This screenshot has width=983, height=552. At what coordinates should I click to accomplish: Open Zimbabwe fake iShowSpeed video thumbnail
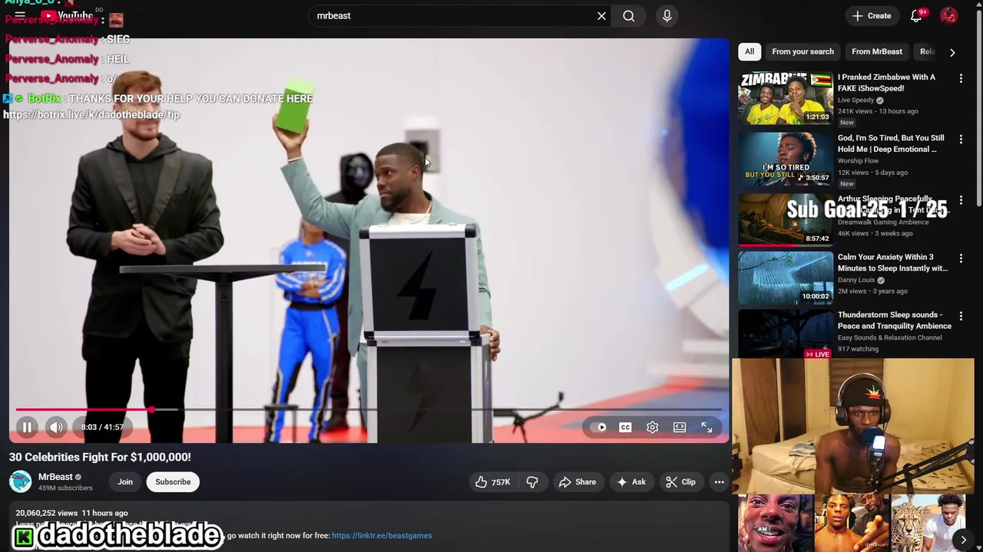click(x=786, y=98)
